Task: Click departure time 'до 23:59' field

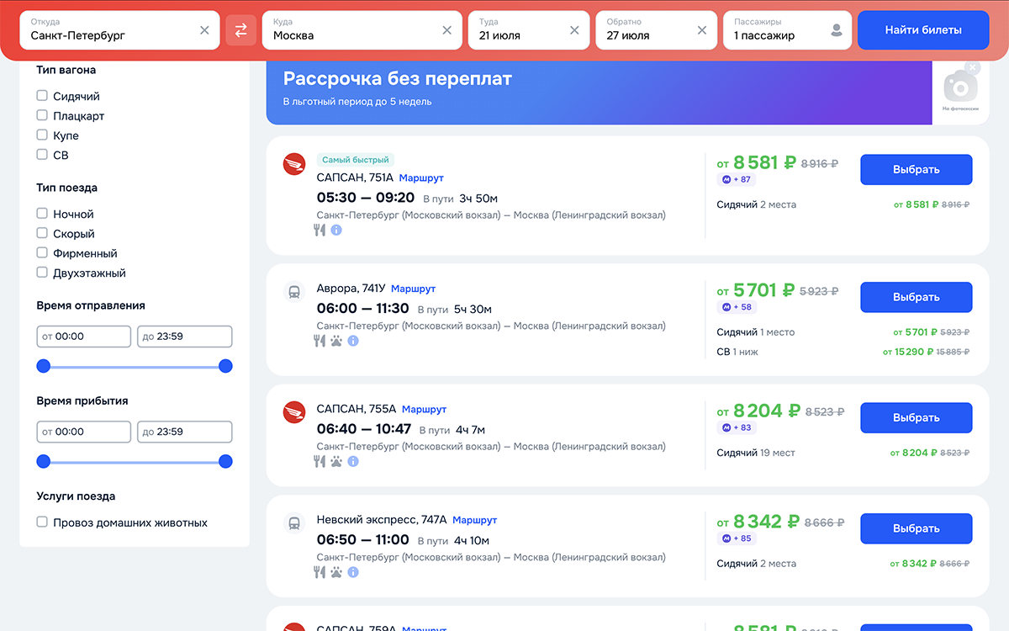Action: point(185,337)
